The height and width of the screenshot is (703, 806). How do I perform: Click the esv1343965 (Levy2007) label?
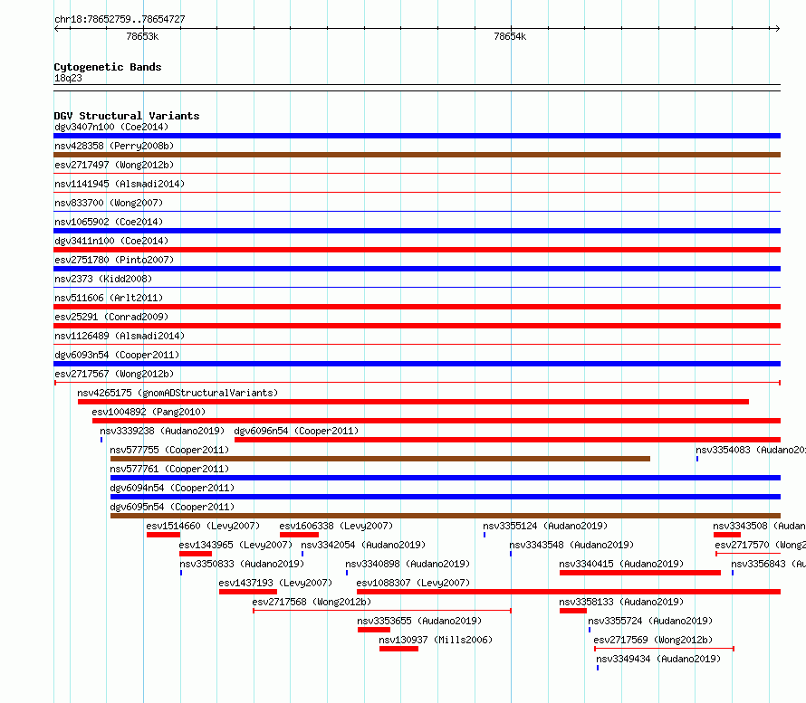click(x=236, y=545)
